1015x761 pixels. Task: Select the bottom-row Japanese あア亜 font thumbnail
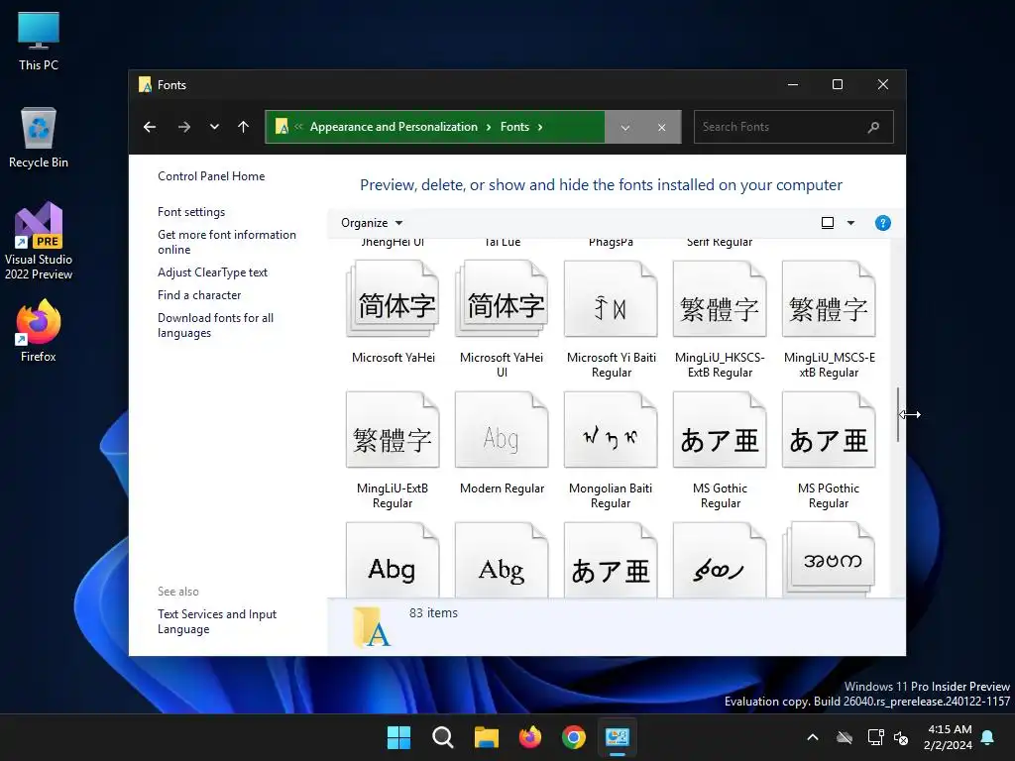(x=611, y=561)
